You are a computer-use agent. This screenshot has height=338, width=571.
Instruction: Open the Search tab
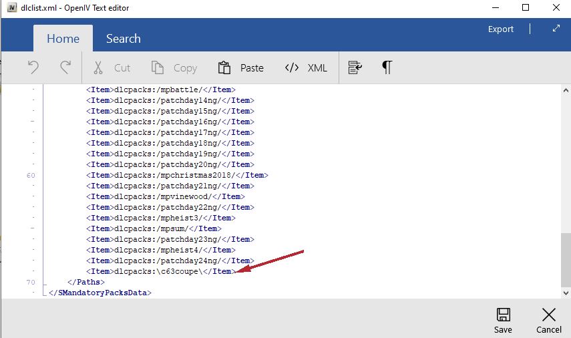123,39
